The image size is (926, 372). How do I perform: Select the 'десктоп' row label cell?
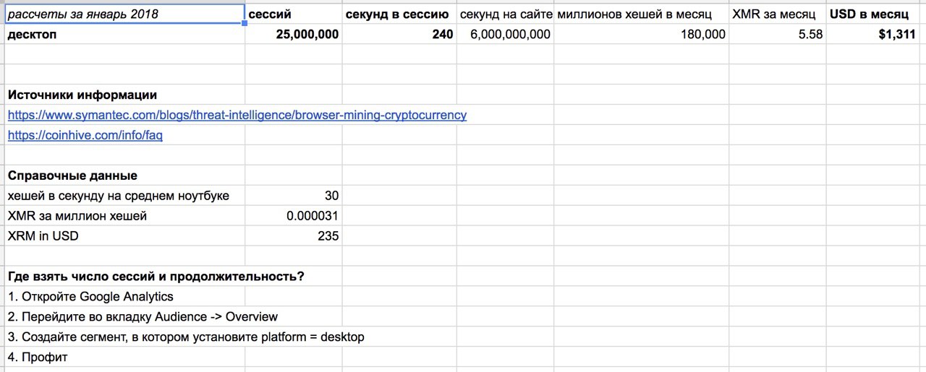pyautogui.click(x=124, y=34)
